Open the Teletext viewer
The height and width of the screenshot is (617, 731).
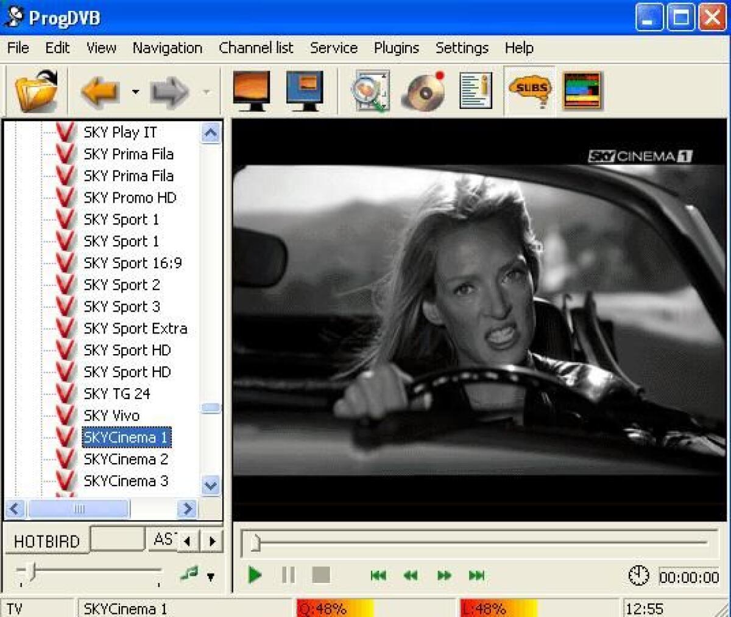[581, 90]
